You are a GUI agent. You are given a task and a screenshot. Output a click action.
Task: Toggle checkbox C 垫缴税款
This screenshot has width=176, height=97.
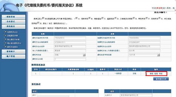click(103, 18)
